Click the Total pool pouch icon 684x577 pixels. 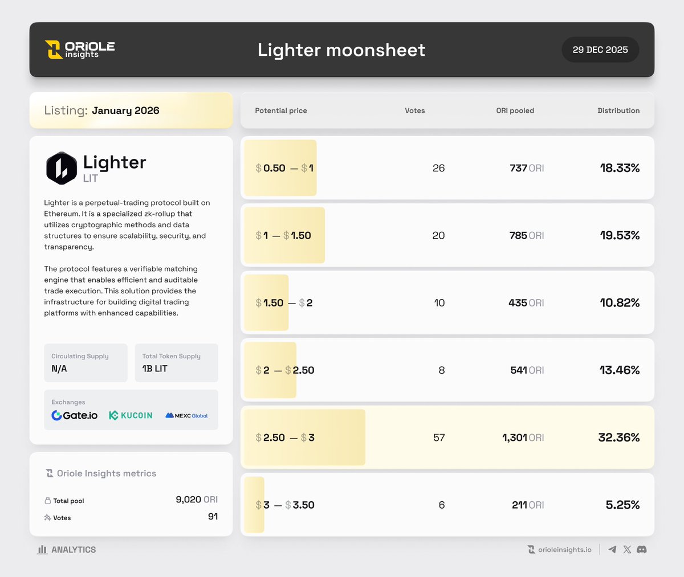click(x=47, y=501)
